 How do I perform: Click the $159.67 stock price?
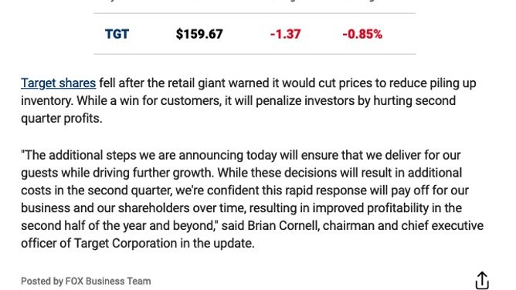coord(199,34)
